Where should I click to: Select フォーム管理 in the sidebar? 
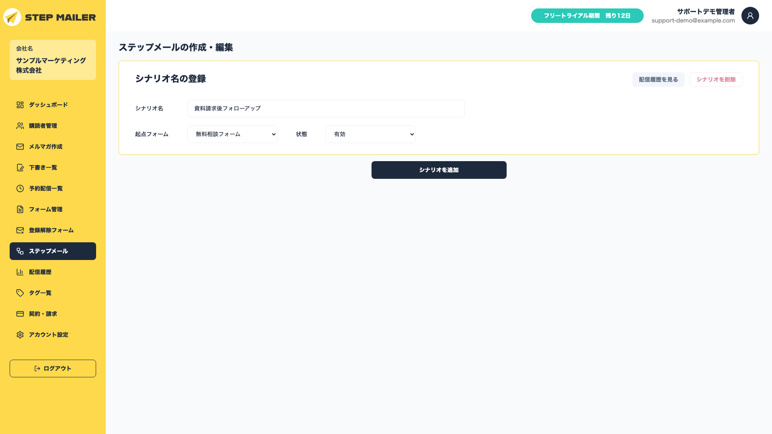pyautogui.click(x=53, y=209)
